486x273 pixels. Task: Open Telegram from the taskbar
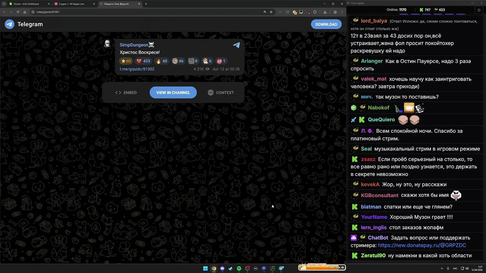tap(281, 268)
